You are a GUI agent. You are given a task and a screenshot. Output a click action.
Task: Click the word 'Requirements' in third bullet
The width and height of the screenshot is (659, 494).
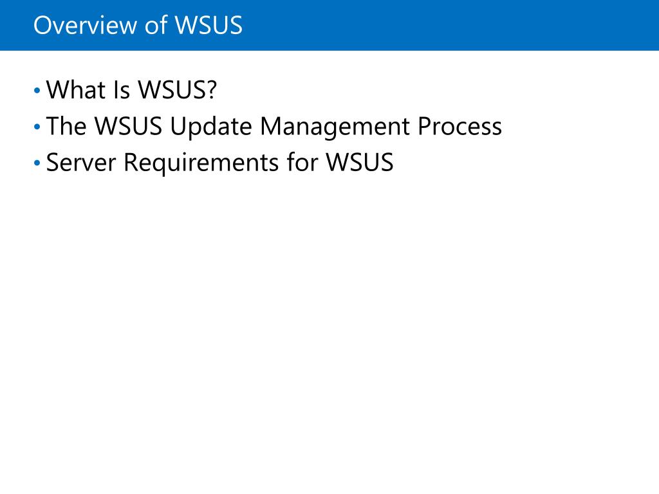(201, 163)
